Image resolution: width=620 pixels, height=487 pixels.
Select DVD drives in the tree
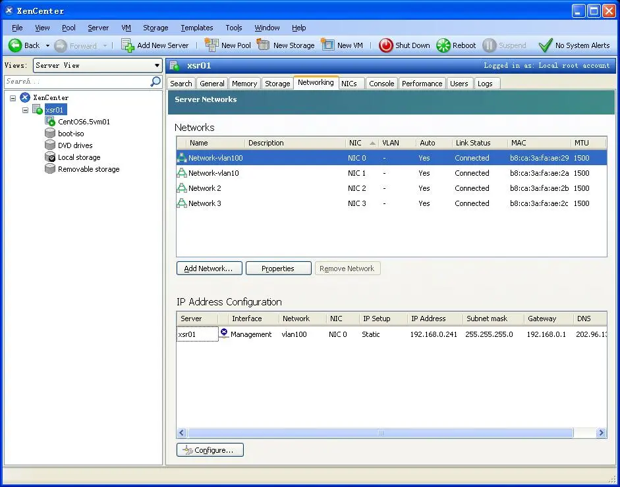pyautogui.click(x=74, y=145)
